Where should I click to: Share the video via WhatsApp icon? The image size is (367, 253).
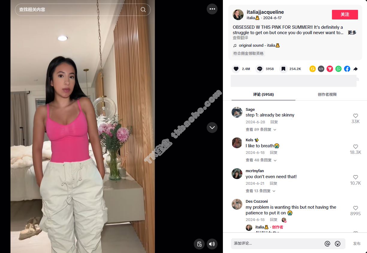tap(338, 69)
